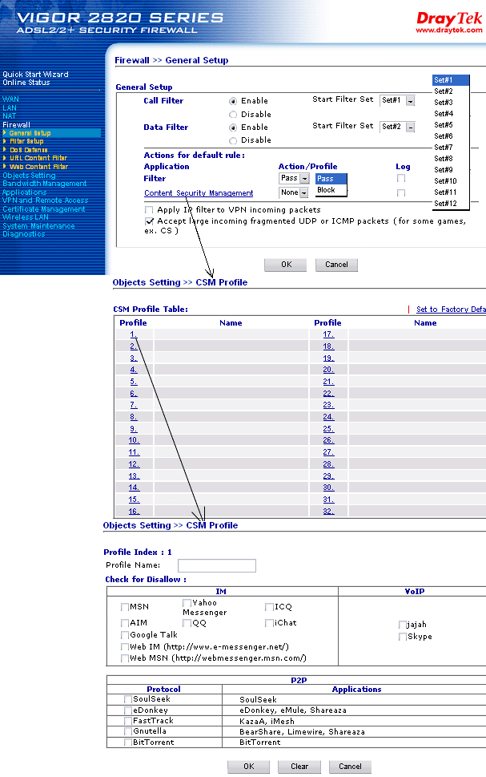Viewport: 486px width, 777px height.
Task: Select Set#1 in the filter set list
Action: [x=450, y=79]
